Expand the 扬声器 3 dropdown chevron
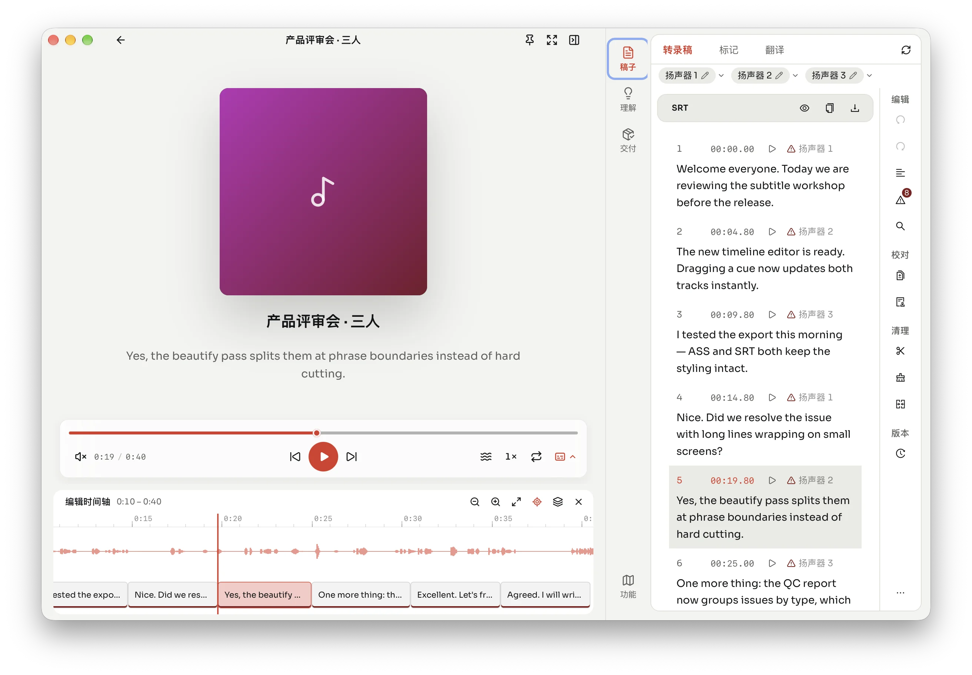 coord(869,76)
